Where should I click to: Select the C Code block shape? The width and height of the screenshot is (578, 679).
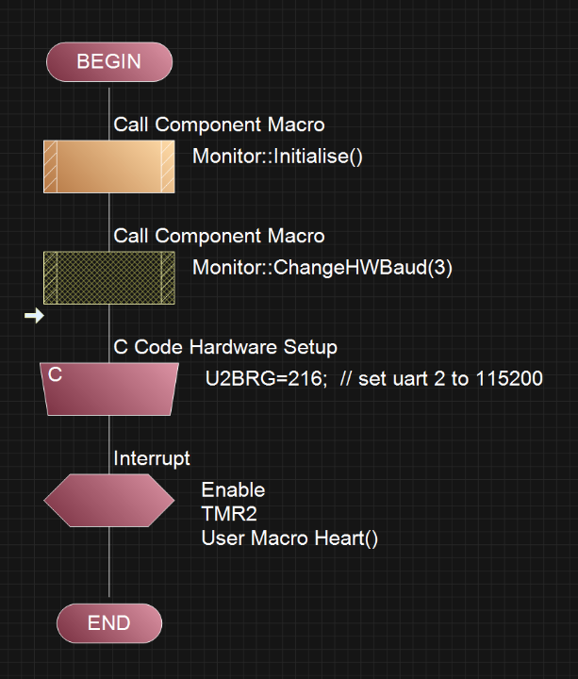coord(109,389)
